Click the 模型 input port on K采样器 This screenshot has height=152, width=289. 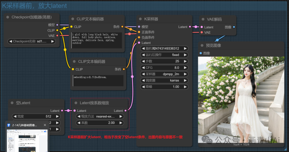pyautogui.click(x=139, y=27)
